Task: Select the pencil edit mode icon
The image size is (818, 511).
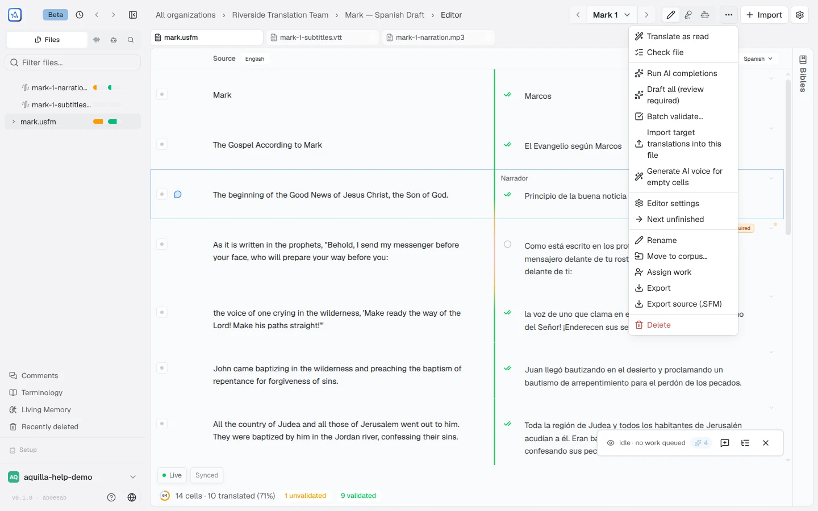Action: pos(671,15)
